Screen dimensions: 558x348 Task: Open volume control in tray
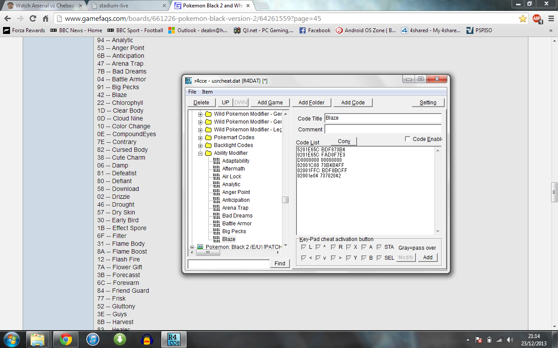[x=510, y=340]
